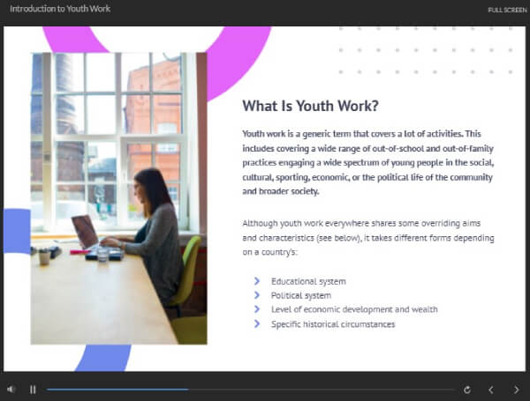The image size is (530, 401).
Task: Select 'Level of economic development and wealth' text
Action: [x=354, y=309]
